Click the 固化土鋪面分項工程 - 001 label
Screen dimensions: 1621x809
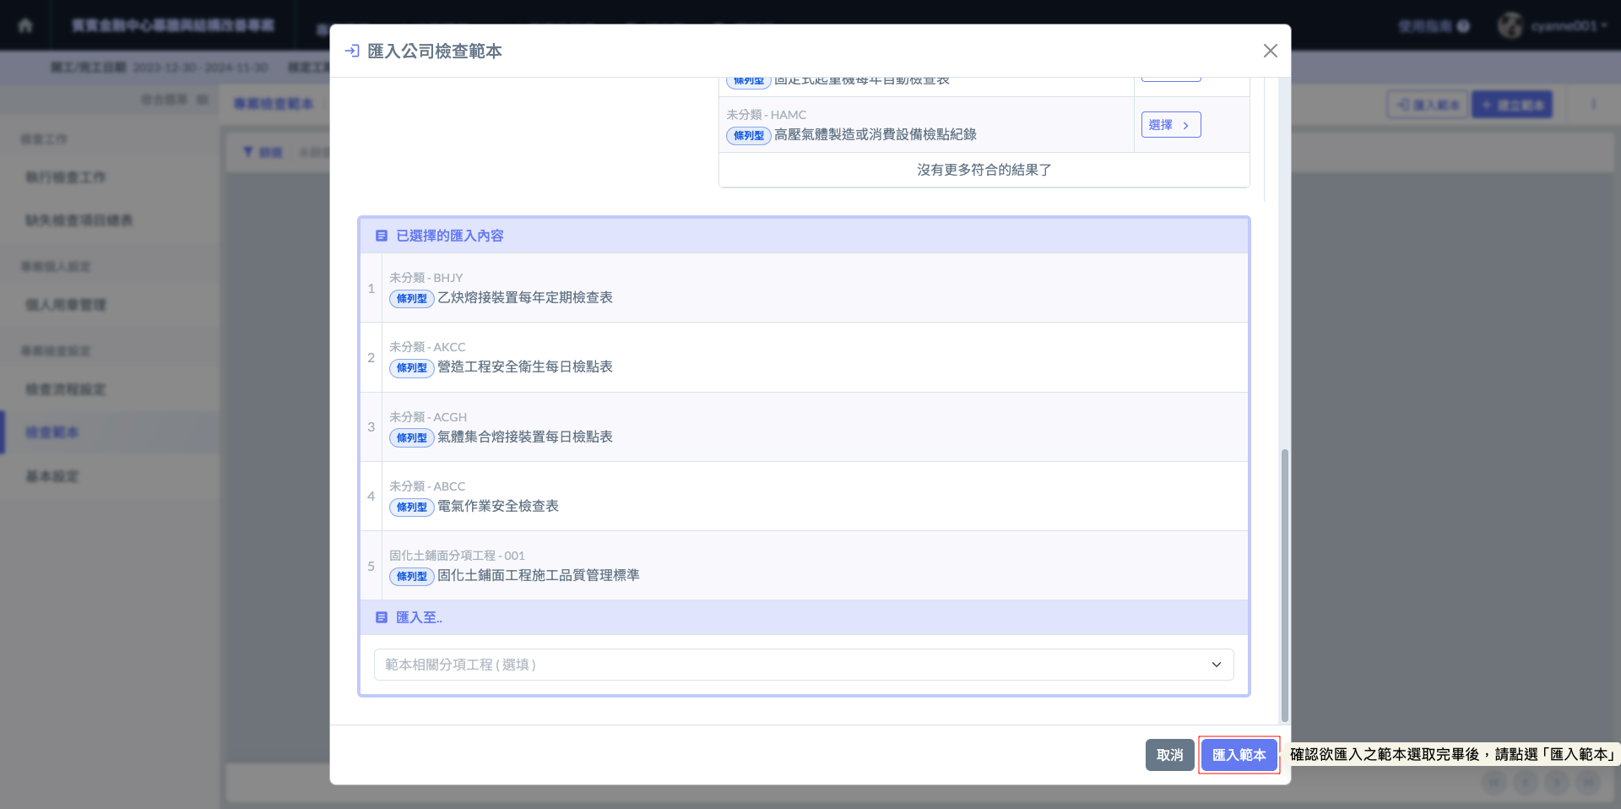pyautogui.click(x=457, y=556)
